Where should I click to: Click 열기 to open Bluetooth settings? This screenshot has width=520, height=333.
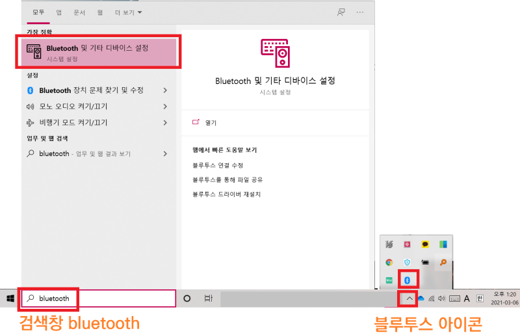pyautogui.click(x=211, y=123)
